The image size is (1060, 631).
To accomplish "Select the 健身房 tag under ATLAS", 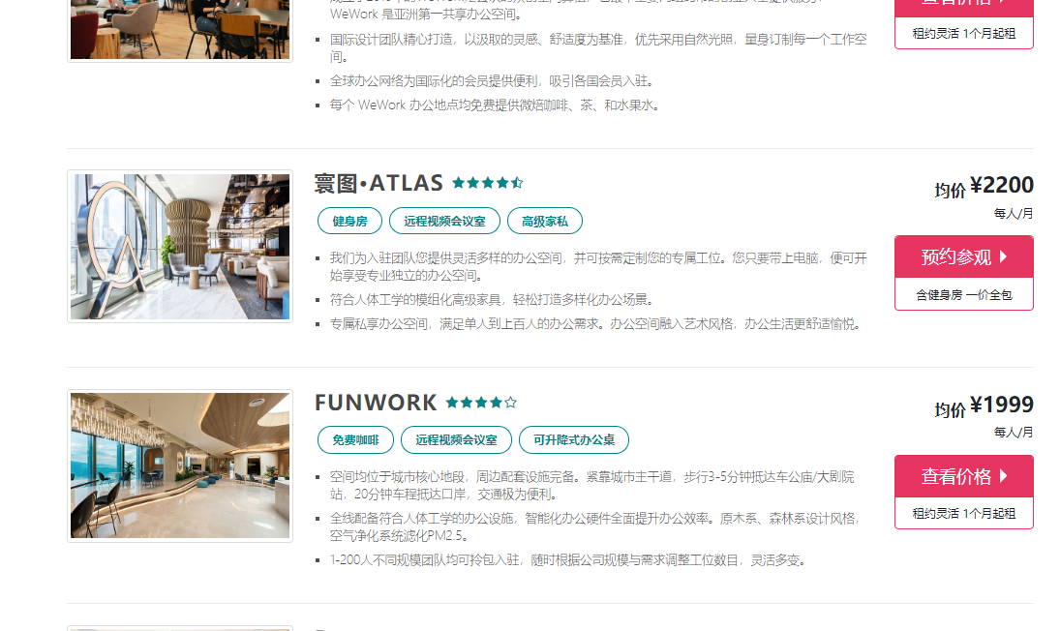I will click(x=349, y=221).
